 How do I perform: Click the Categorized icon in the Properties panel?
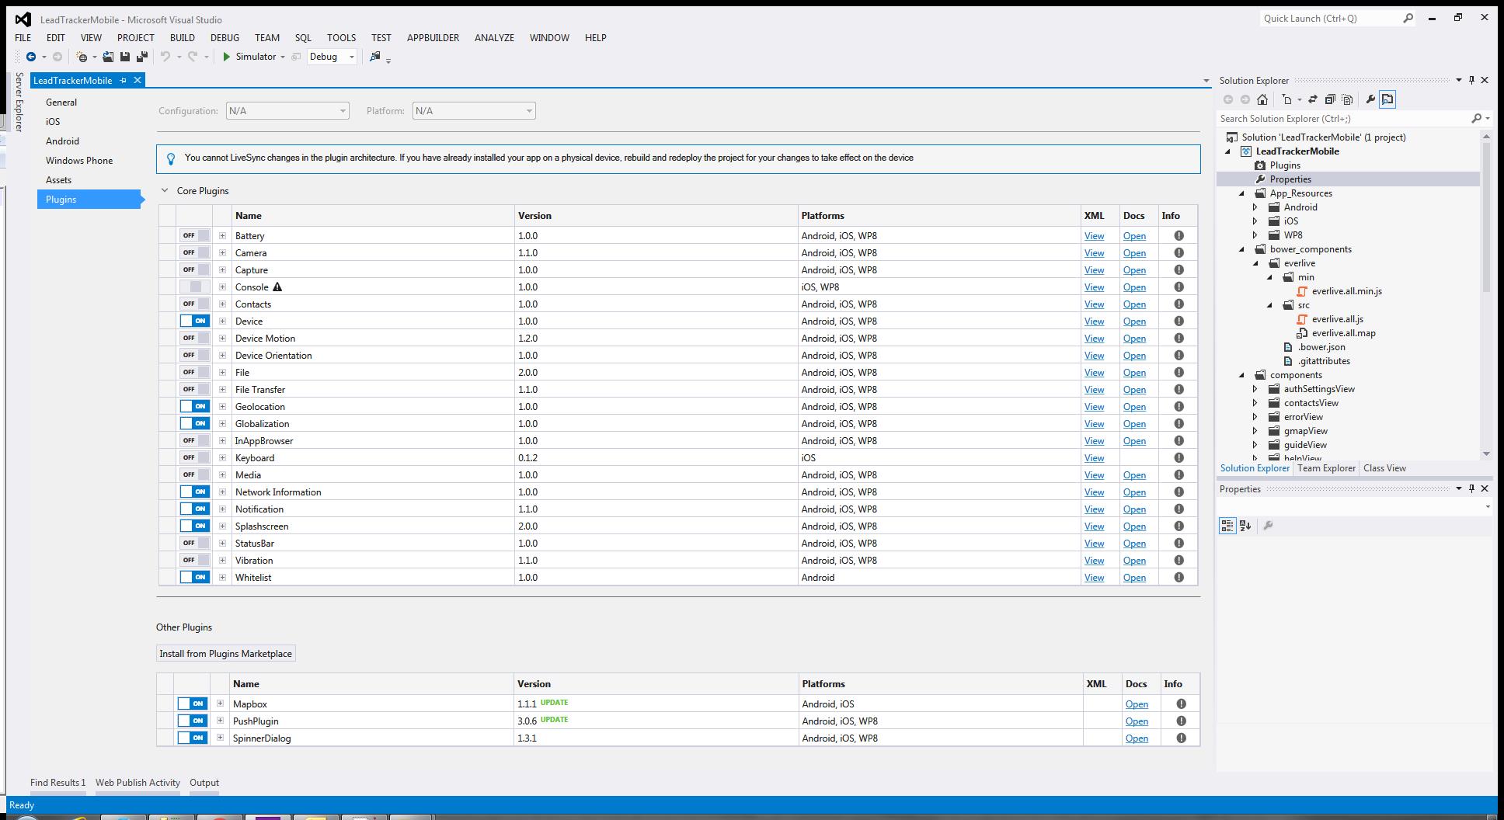tap(1227, 526)
